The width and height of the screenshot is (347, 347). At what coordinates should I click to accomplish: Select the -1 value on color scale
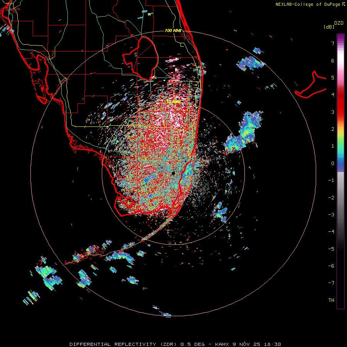click(331, 180)
